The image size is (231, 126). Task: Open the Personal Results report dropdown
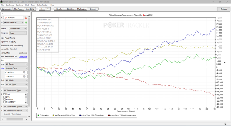pyautogui.click(x=14, y=23)
